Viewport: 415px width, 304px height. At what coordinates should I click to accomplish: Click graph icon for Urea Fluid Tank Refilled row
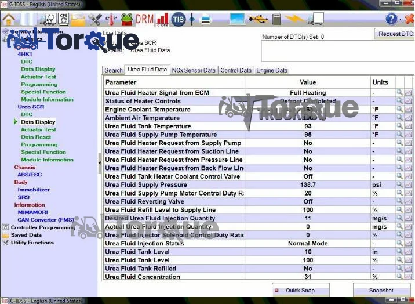(x=409, y=268)
